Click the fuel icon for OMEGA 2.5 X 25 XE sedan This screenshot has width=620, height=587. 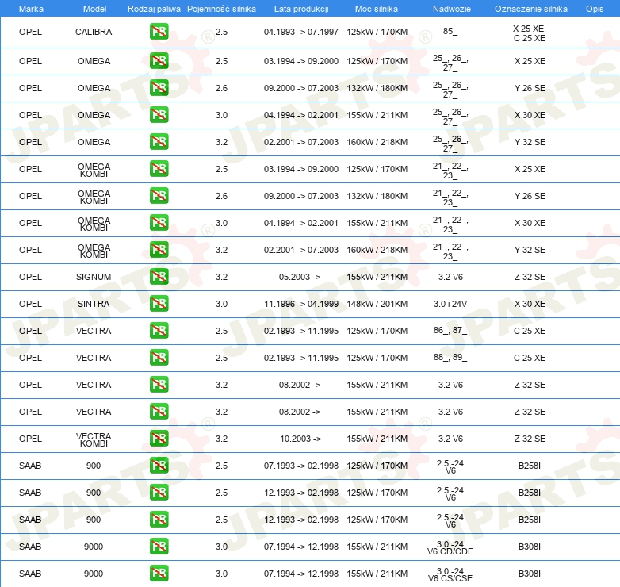[x=159, y=60]
